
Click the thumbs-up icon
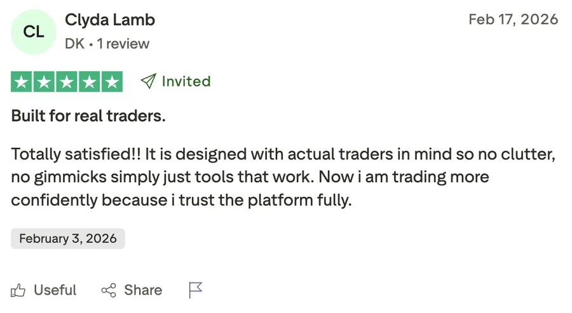click(18, 291)
